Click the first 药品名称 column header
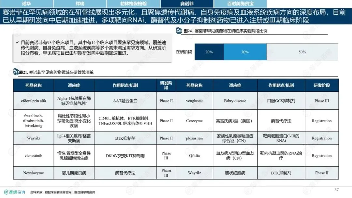This screenshot has width=352, height=198. [x=34, y=85]
